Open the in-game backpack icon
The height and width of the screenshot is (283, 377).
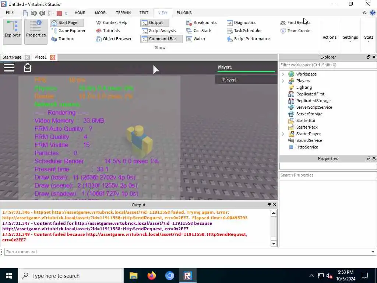coord(28,68)
